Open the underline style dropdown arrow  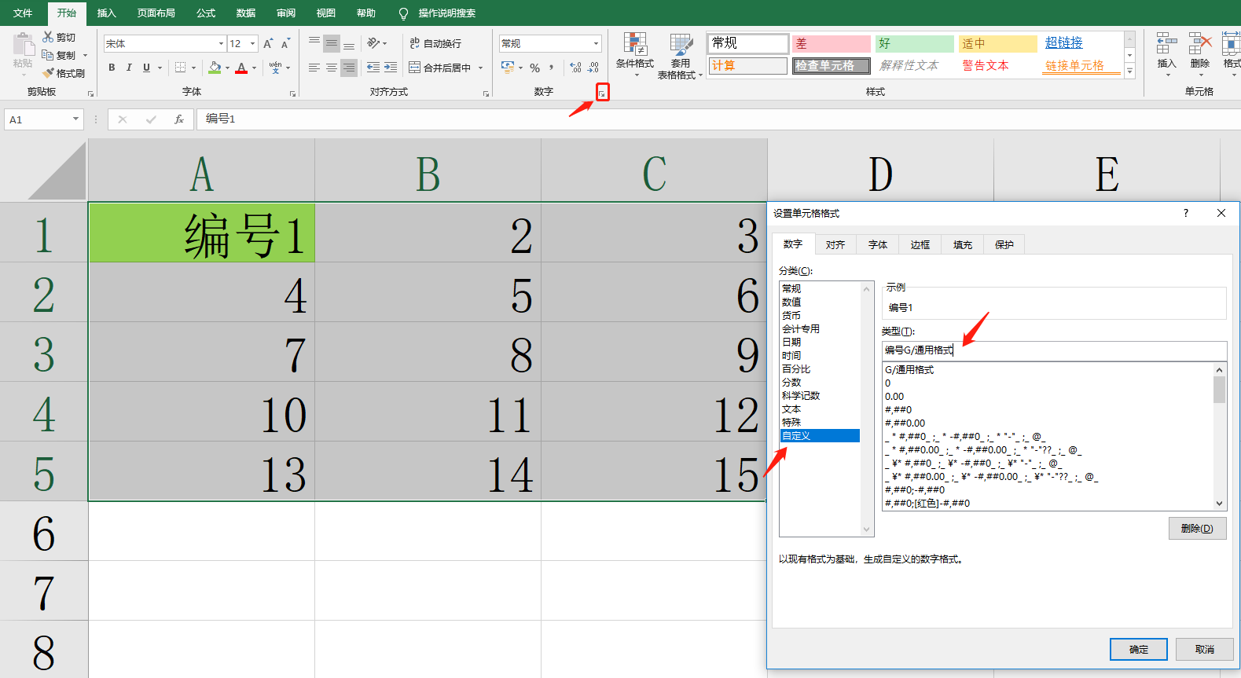pos(160,68)
